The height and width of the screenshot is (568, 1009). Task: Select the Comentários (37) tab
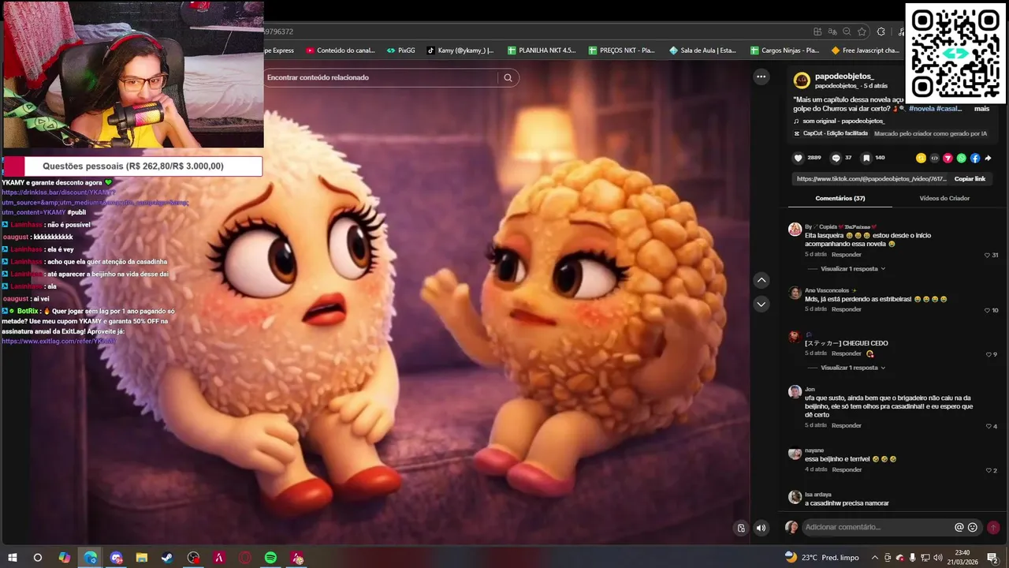(840, 198)
